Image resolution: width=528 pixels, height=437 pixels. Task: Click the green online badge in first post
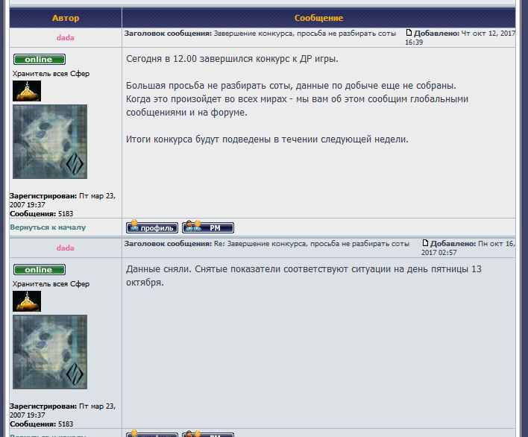(x=39, y=59)
